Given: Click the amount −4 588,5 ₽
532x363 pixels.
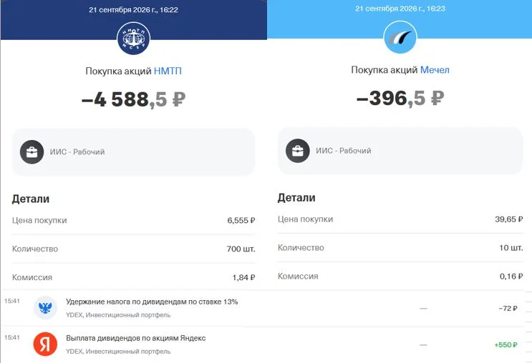Looking at the screenshot, I should tap(133, 99).
